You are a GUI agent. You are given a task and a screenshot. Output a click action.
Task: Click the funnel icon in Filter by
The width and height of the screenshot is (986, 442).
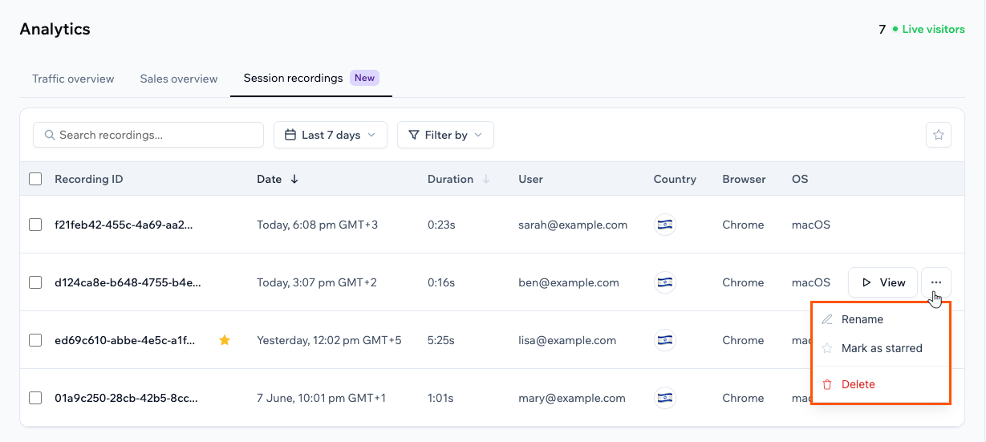pos(414,135)
